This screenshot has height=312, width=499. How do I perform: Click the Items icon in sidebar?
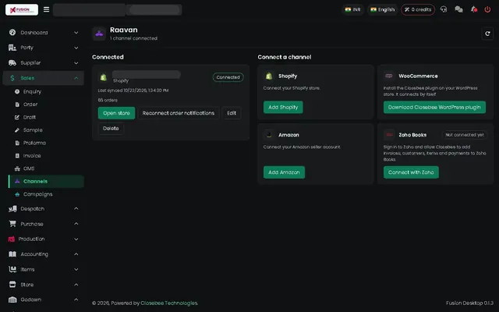(12, 269)
